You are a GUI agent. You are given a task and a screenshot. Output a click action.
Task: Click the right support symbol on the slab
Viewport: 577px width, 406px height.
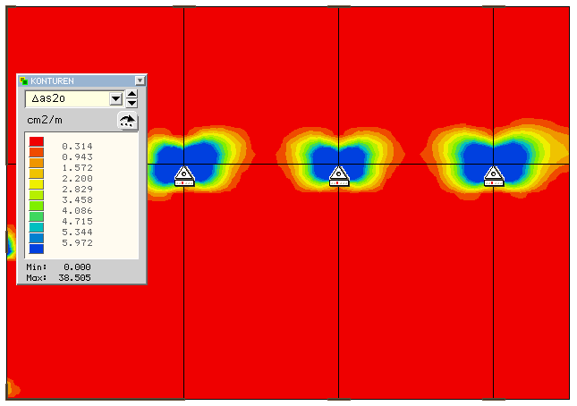click(492, 175)
